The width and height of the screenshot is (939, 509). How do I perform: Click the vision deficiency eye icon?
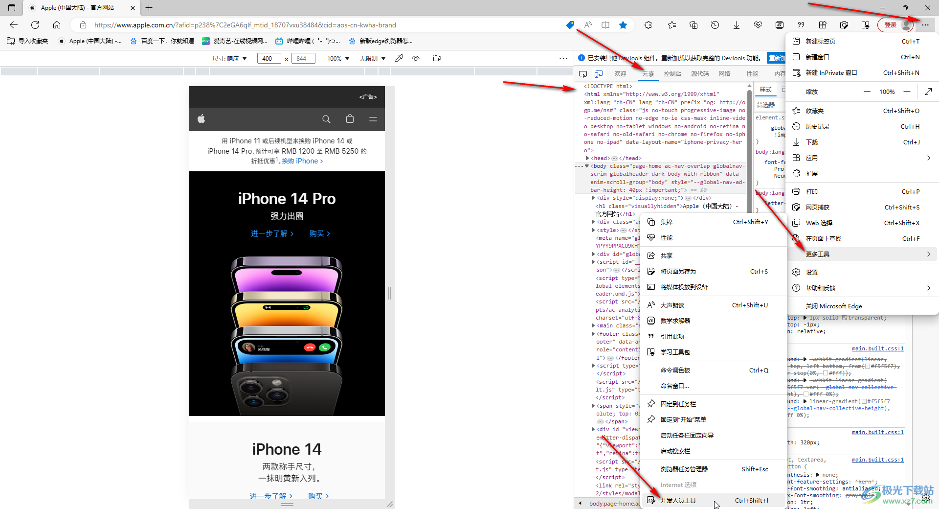(416, 58)
